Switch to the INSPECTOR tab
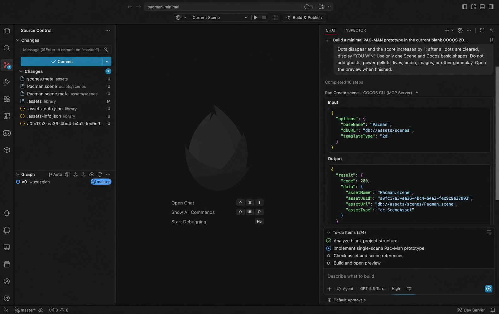The height and width of the screenshot is (314, 499). pyautogui.click(x=355, y=30)
